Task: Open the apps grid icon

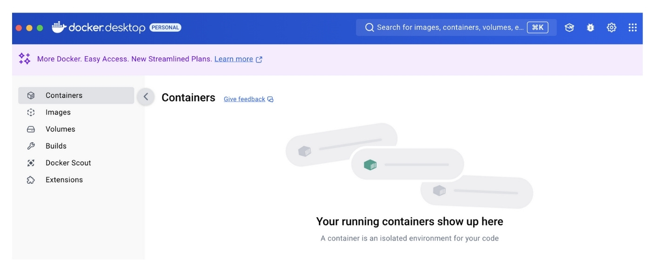Action: click(x=633, y=27)
